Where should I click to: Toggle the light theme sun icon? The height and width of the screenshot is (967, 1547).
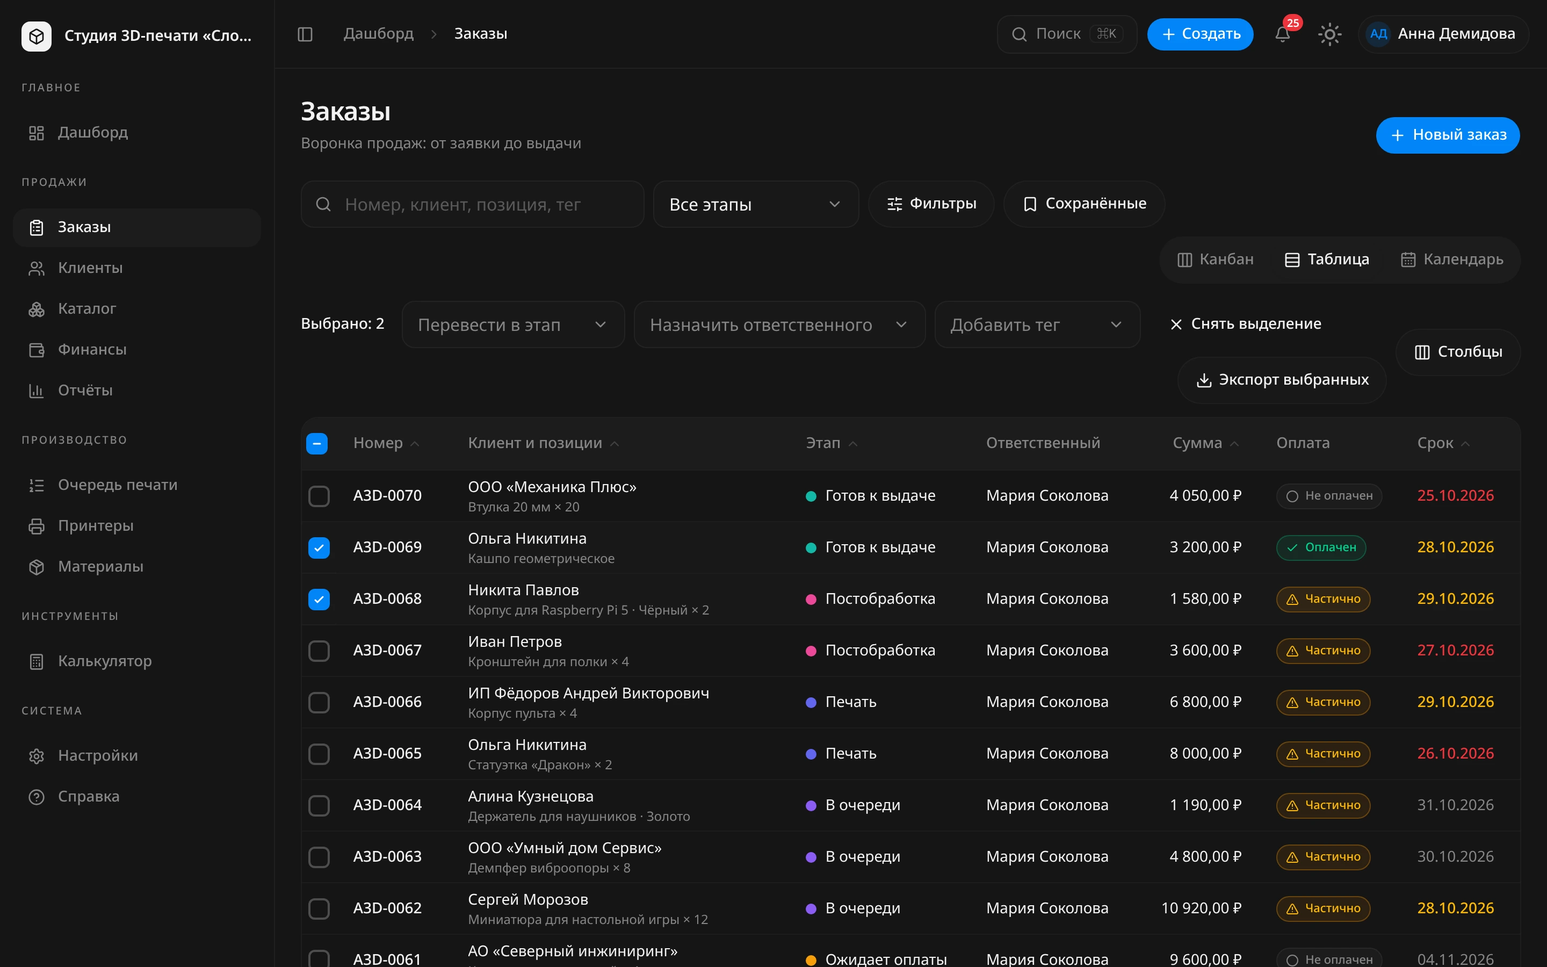[x=1329, y=34]
